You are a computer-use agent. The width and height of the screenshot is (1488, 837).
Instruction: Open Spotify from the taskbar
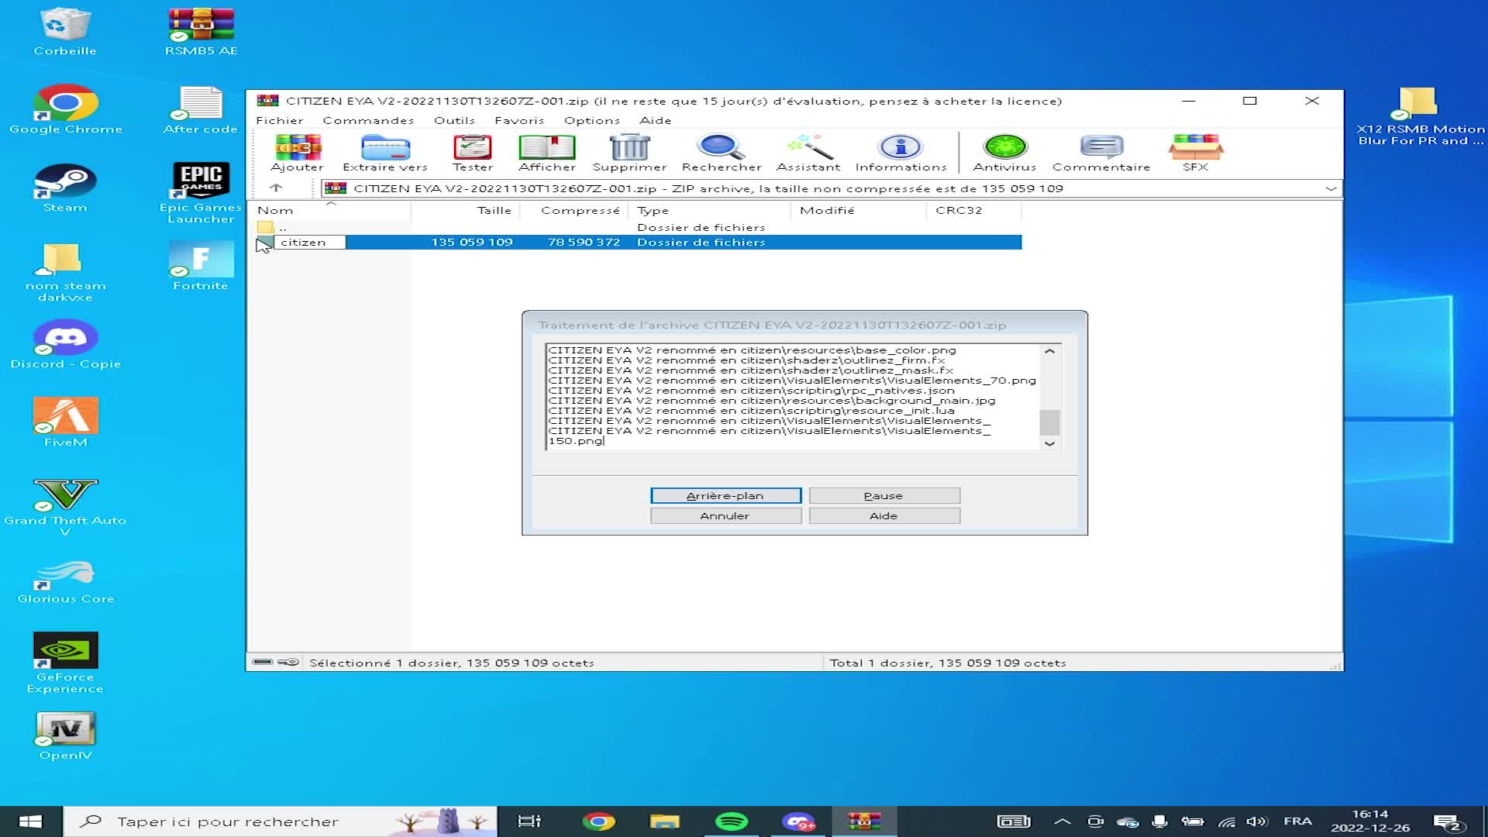(731, 821)
